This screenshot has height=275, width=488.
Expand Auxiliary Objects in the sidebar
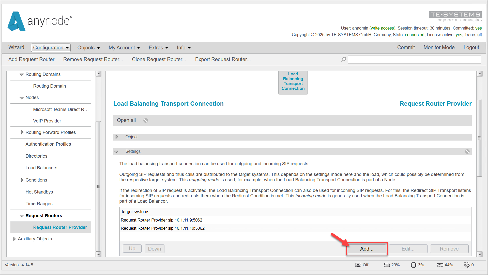click(14, 239)
